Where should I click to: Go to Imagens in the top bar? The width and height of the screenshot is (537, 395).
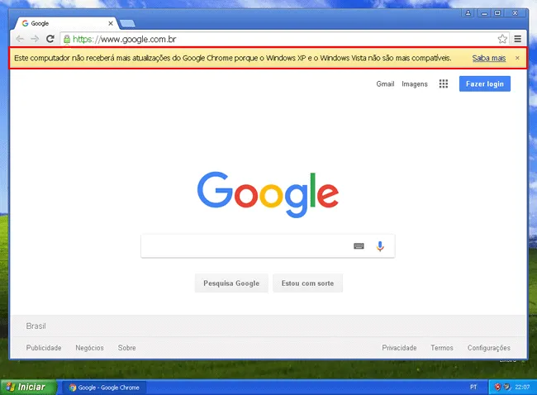click(415, 84)
